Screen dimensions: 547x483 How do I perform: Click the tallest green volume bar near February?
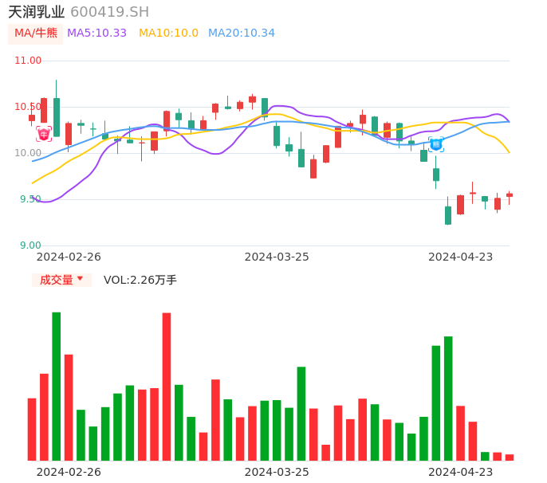57,387
